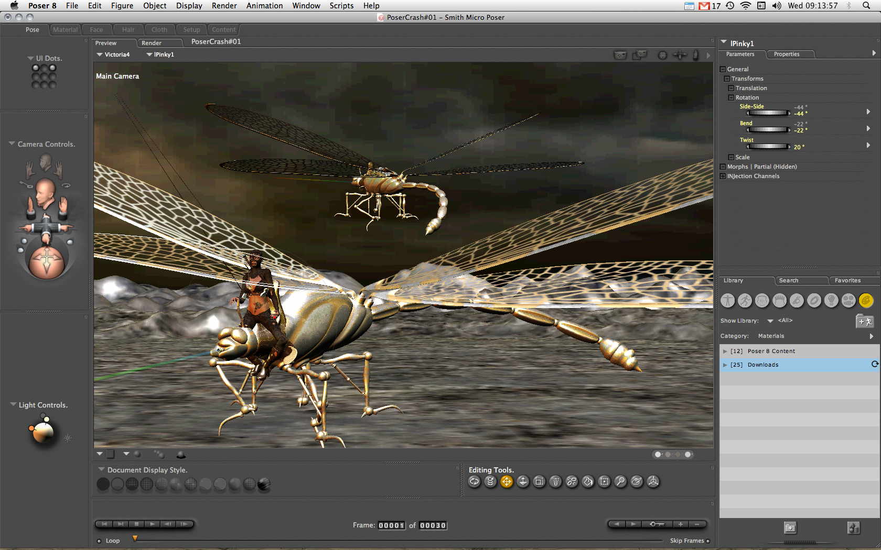
Task: Select the Magnifier zoom editing tool
Action: click(x=620, y=482)
